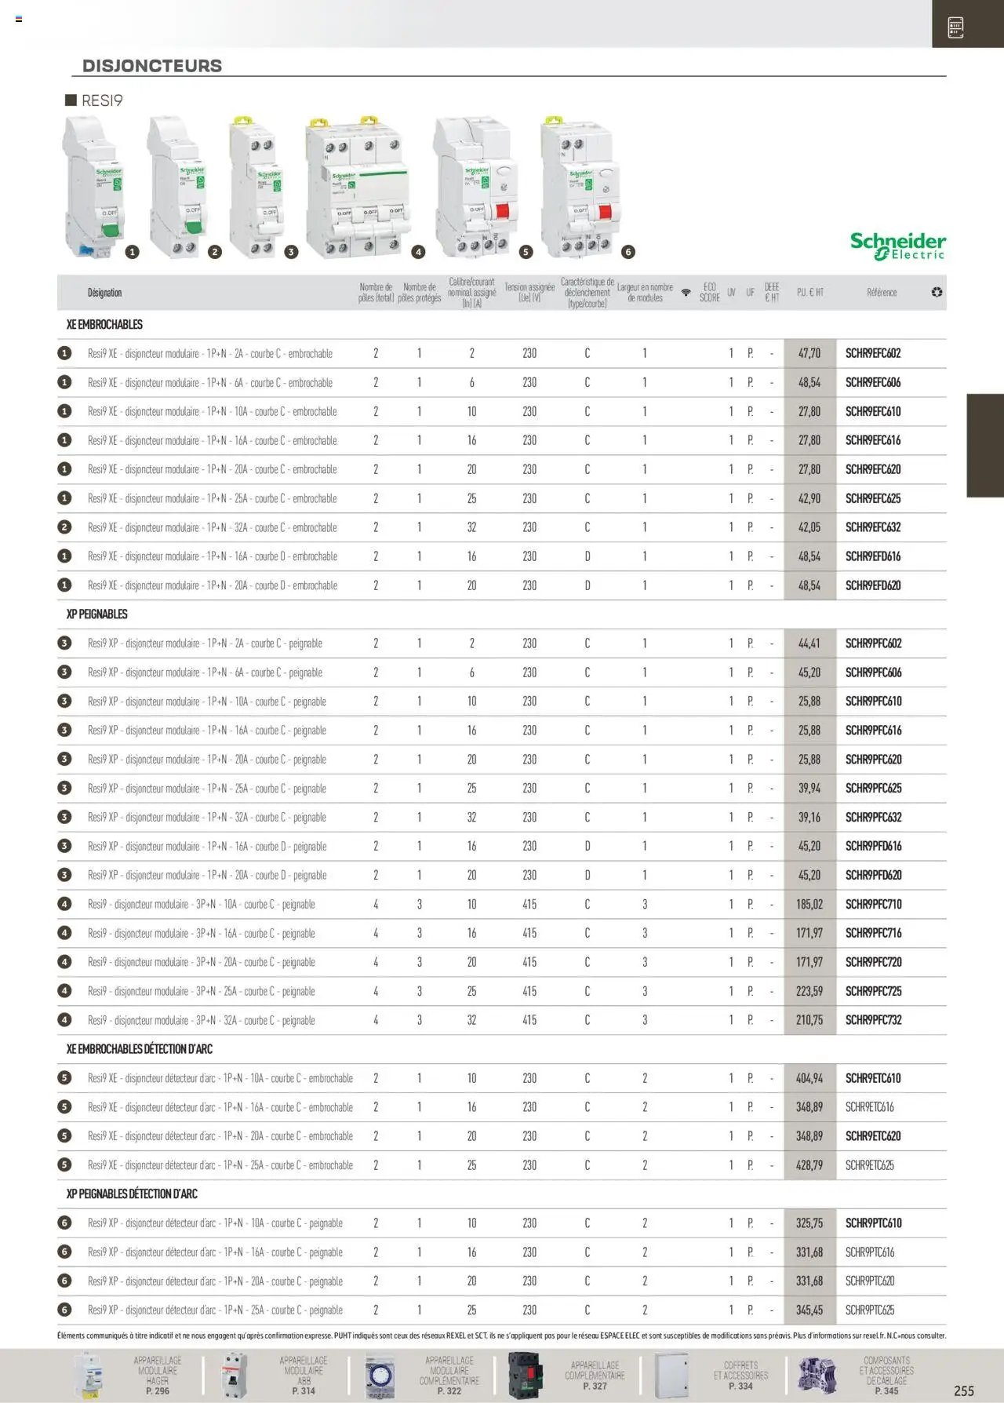Screen dimensions: 1004x1403
Task: Click the brown section tab on right edge
Action: (985, 446)
